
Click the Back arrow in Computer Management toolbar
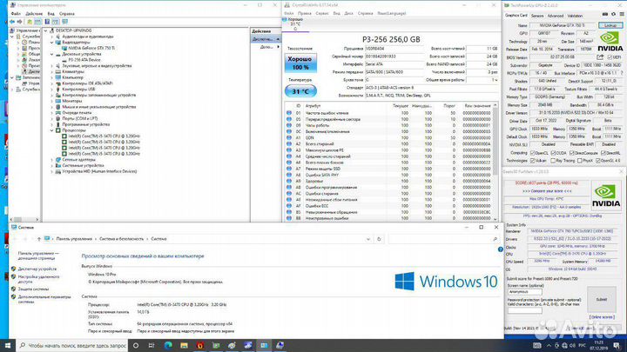pos(12,22)
